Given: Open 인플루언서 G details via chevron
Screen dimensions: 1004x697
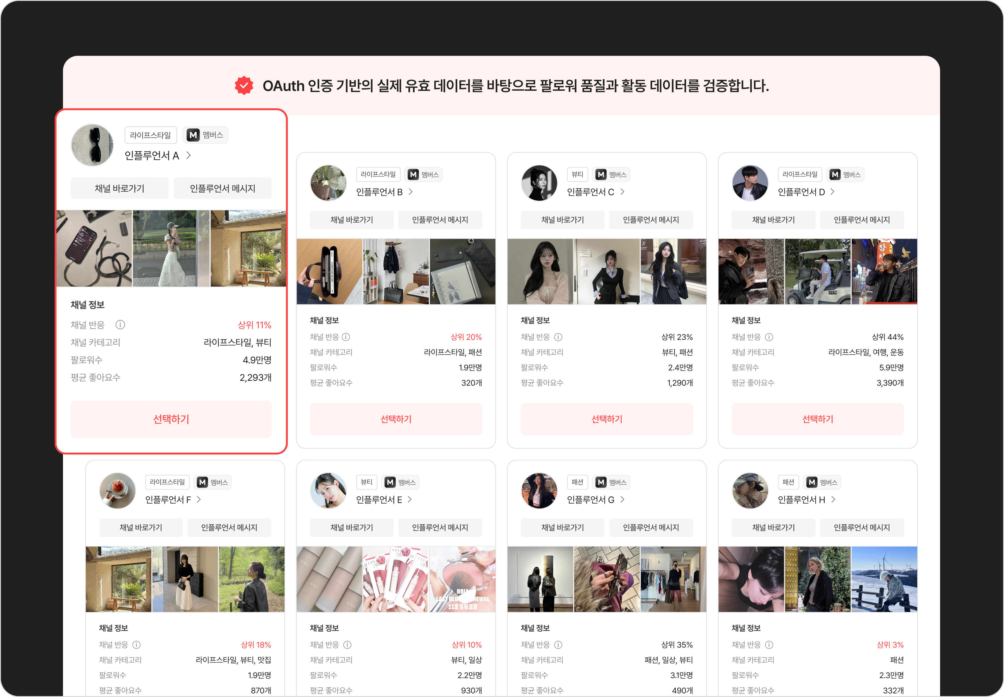Looking at the screenshot, I should (623, 499).
